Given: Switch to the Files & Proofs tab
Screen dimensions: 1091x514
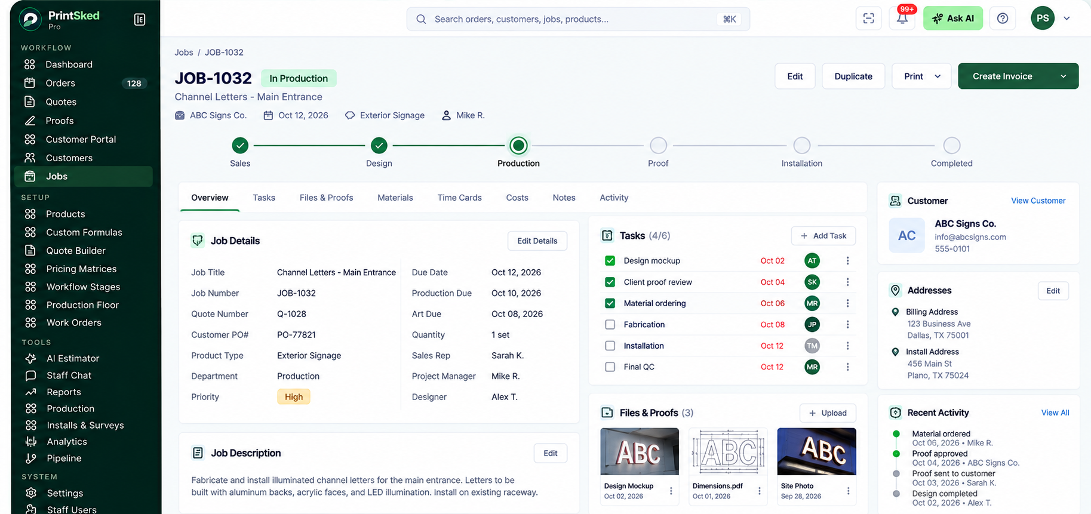Looking at the screenshot, I should 326,198.
